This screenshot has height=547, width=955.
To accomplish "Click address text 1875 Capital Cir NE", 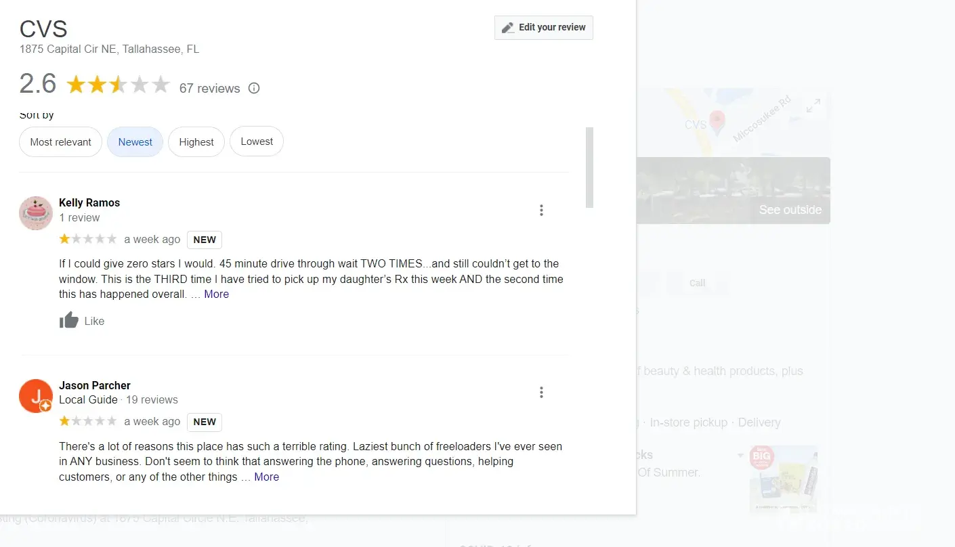I will point(110,49).
